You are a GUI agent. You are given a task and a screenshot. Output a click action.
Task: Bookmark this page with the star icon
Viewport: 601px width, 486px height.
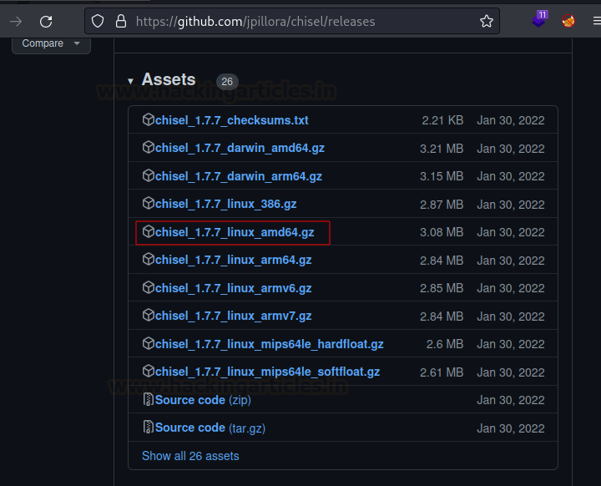point(487,21)
